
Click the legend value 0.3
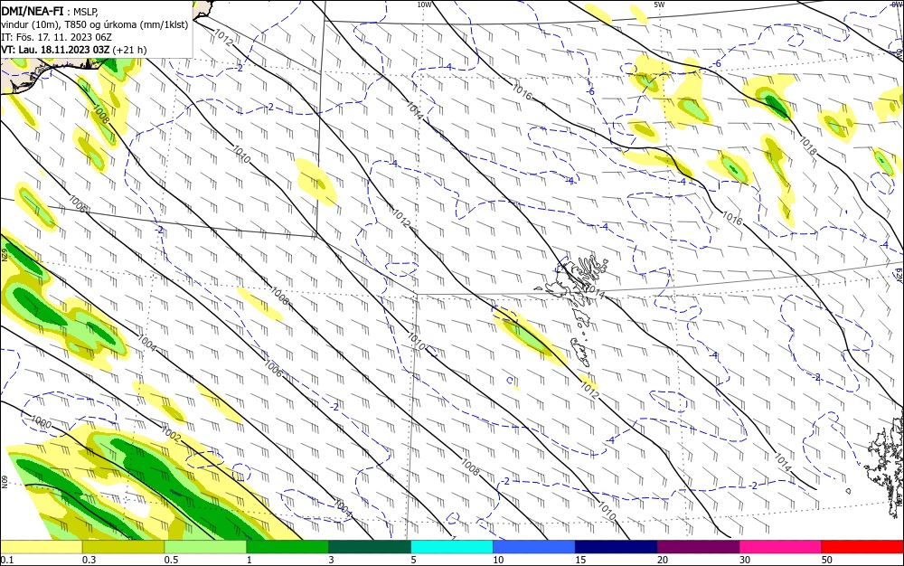click(89, 560)
